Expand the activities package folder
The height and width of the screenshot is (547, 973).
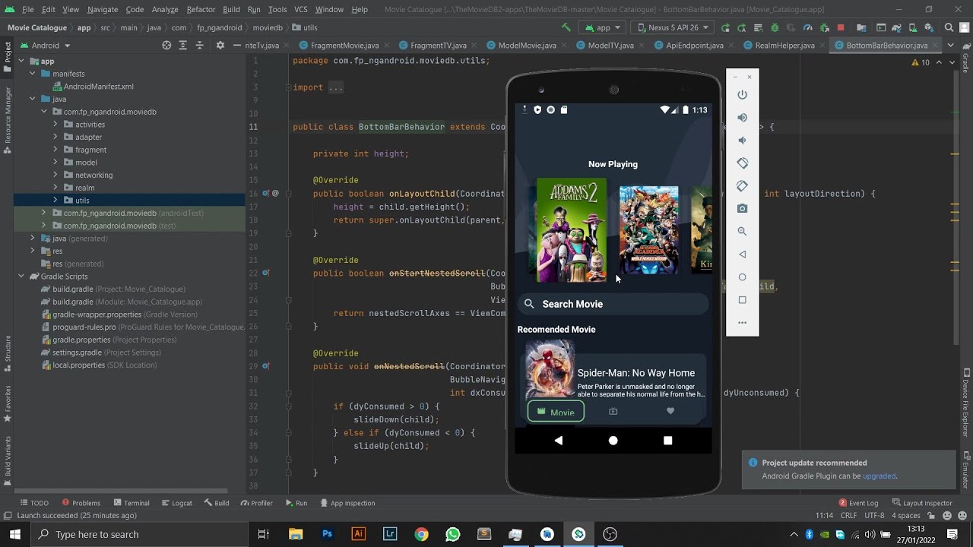point(55,124)
